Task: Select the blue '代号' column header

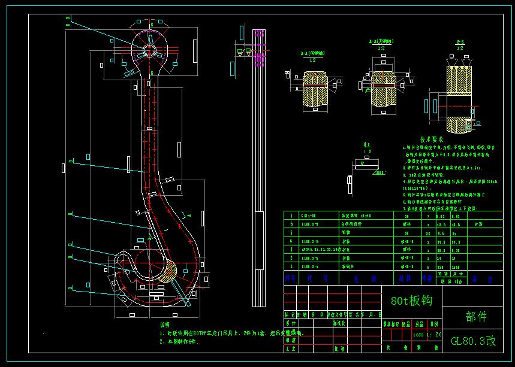Action: point(317,278)
